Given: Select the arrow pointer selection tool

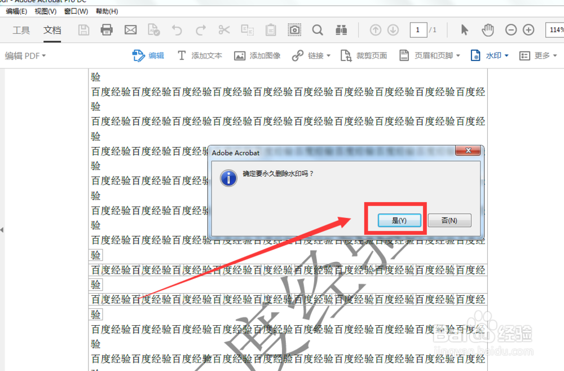Looking at the screenshot, I should 464,30.
